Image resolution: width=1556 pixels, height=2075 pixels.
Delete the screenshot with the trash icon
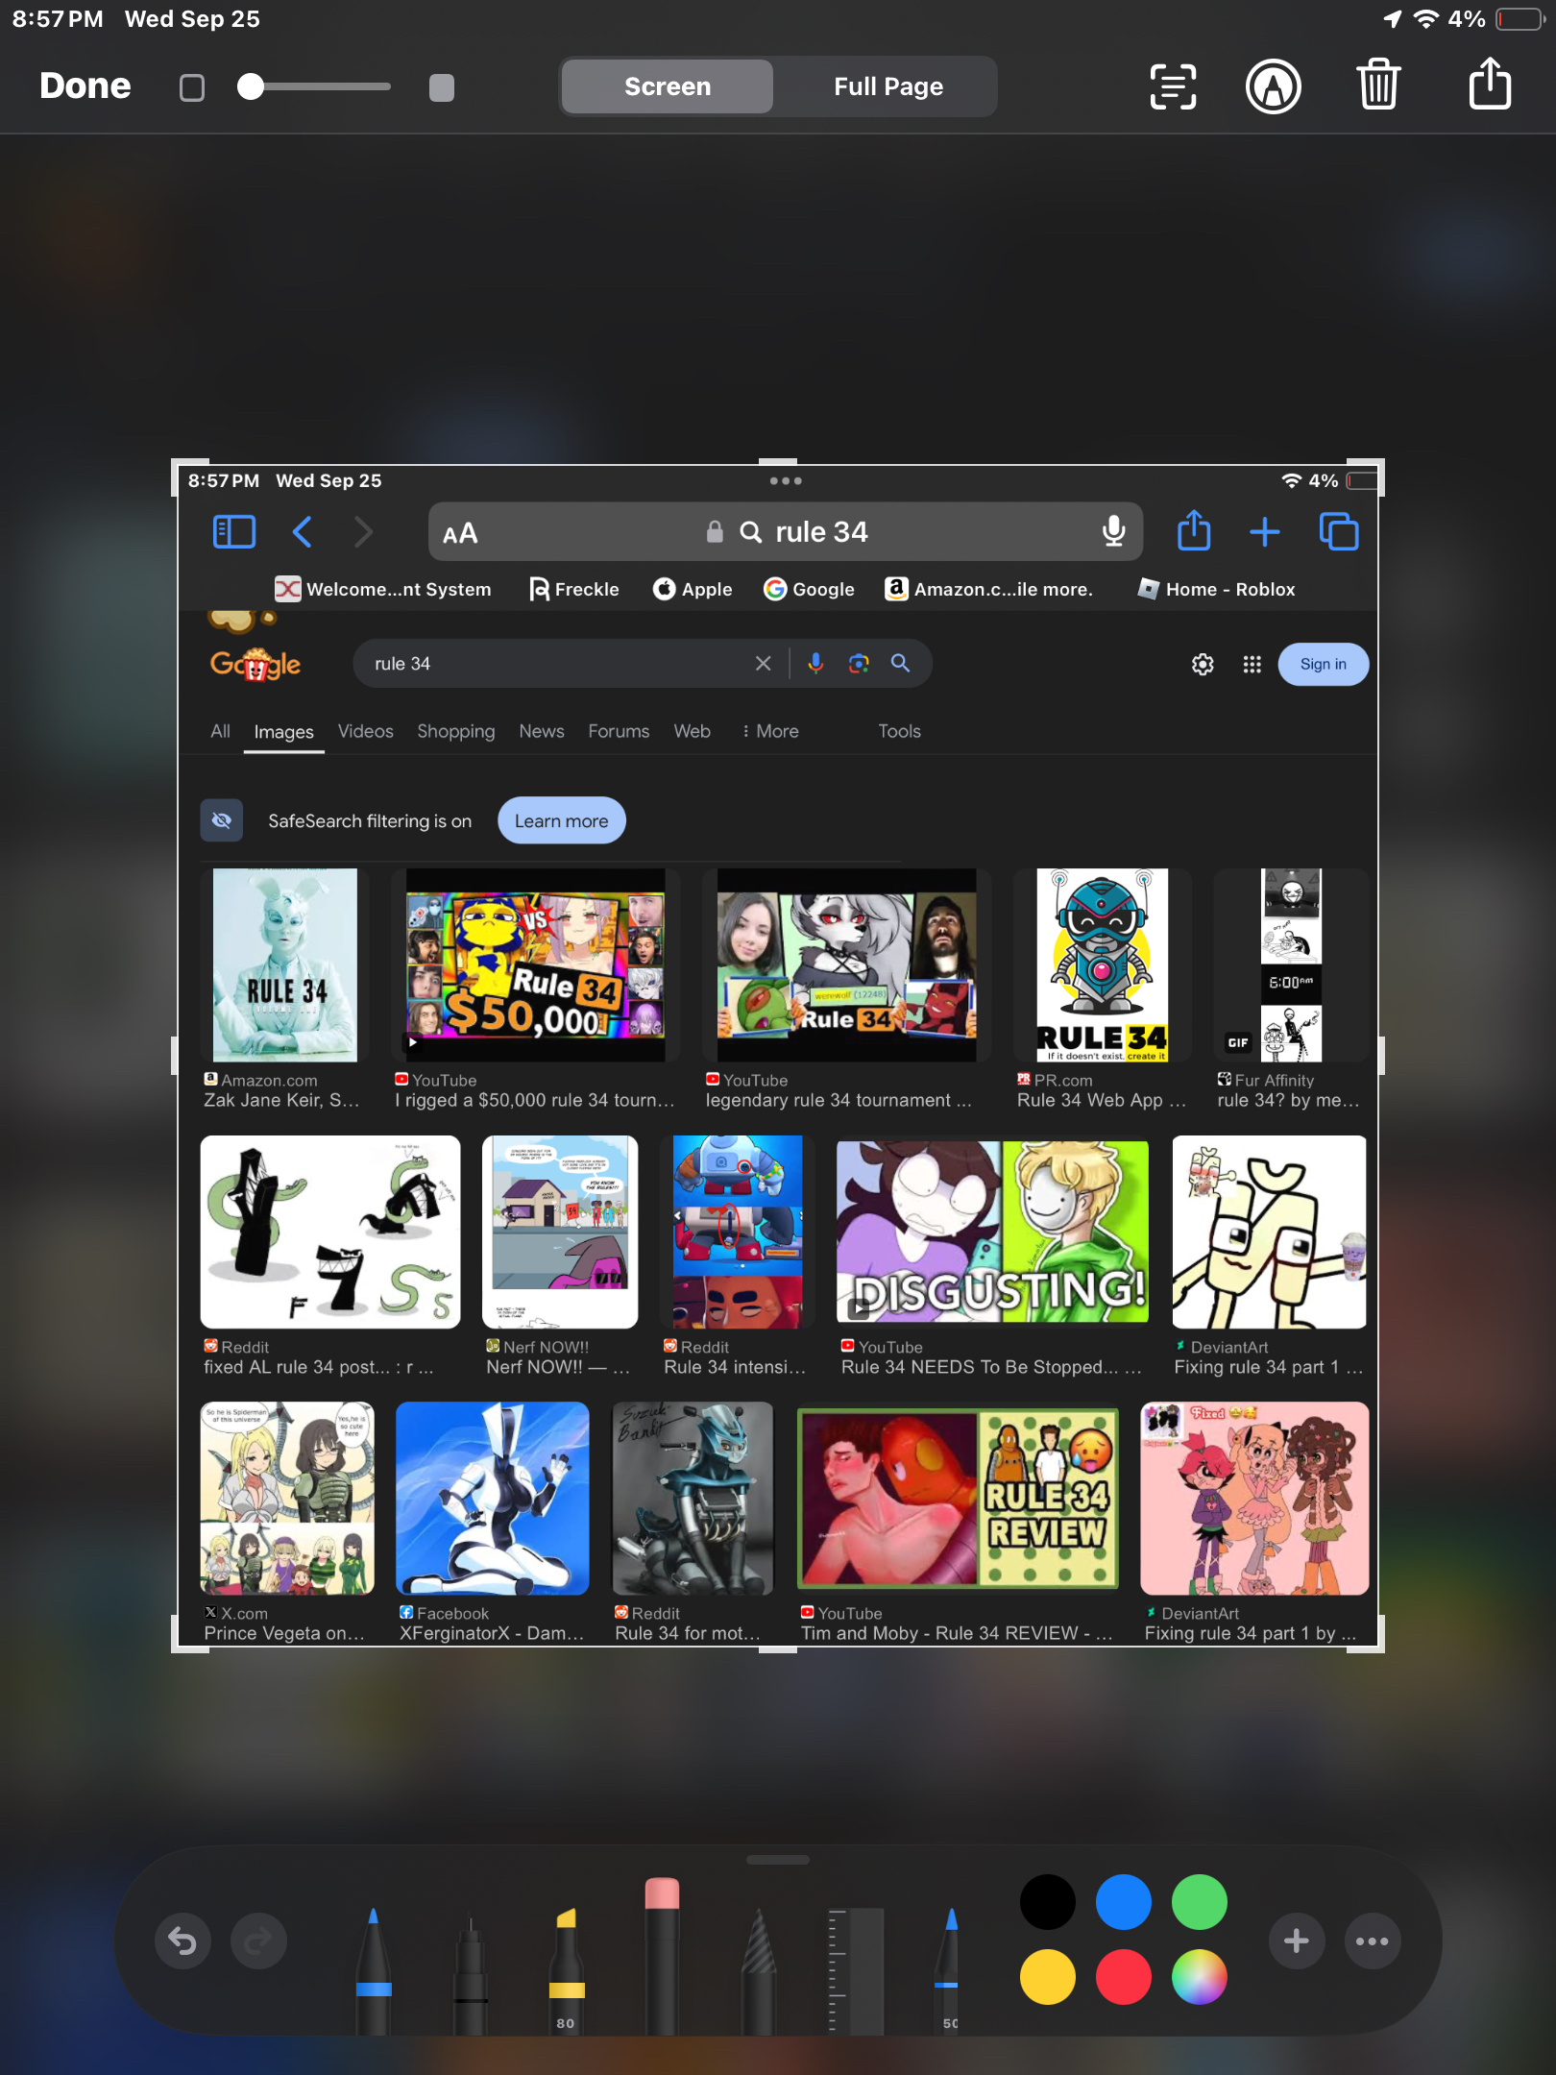(x=1378, y=85)
